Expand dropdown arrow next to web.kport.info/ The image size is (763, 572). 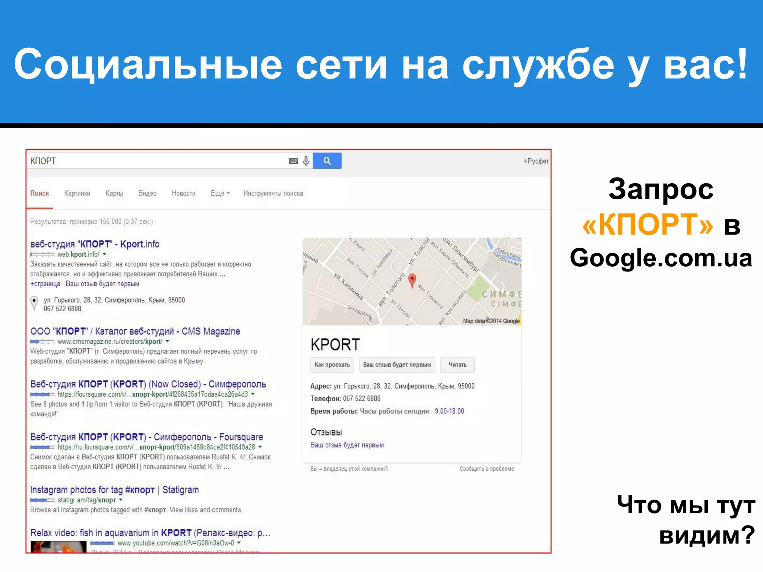(104, 254)
